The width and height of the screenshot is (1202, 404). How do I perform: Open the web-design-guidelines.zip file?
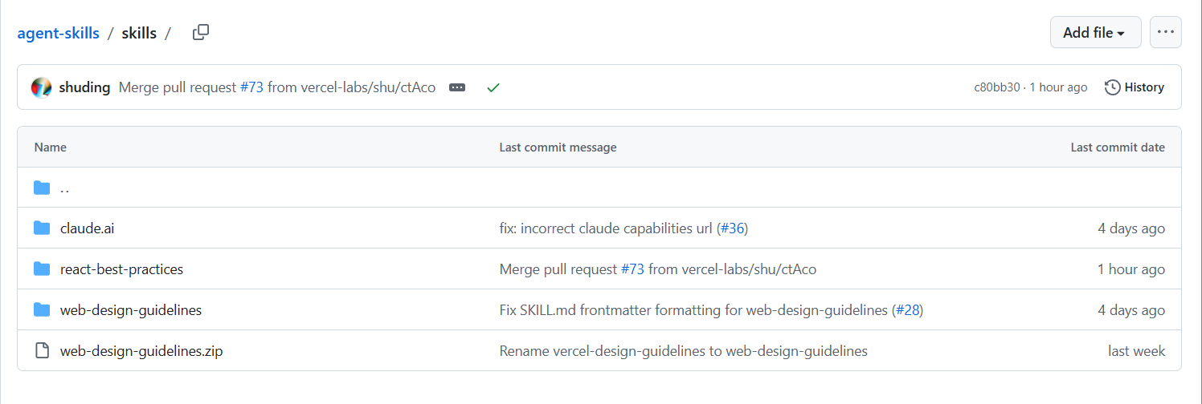point(141,351)
